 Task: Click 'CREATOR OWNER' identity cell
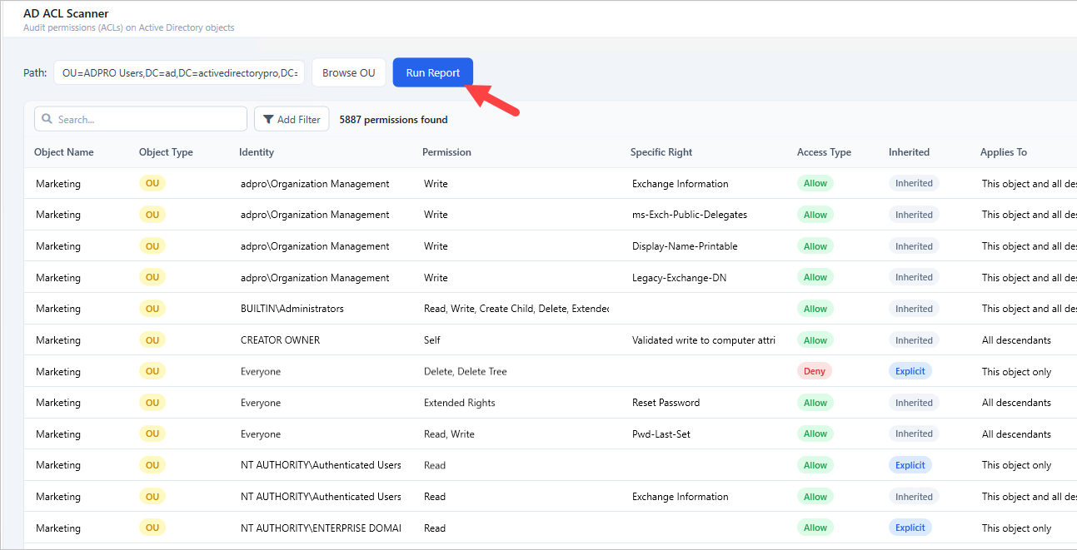coord(280,340)
